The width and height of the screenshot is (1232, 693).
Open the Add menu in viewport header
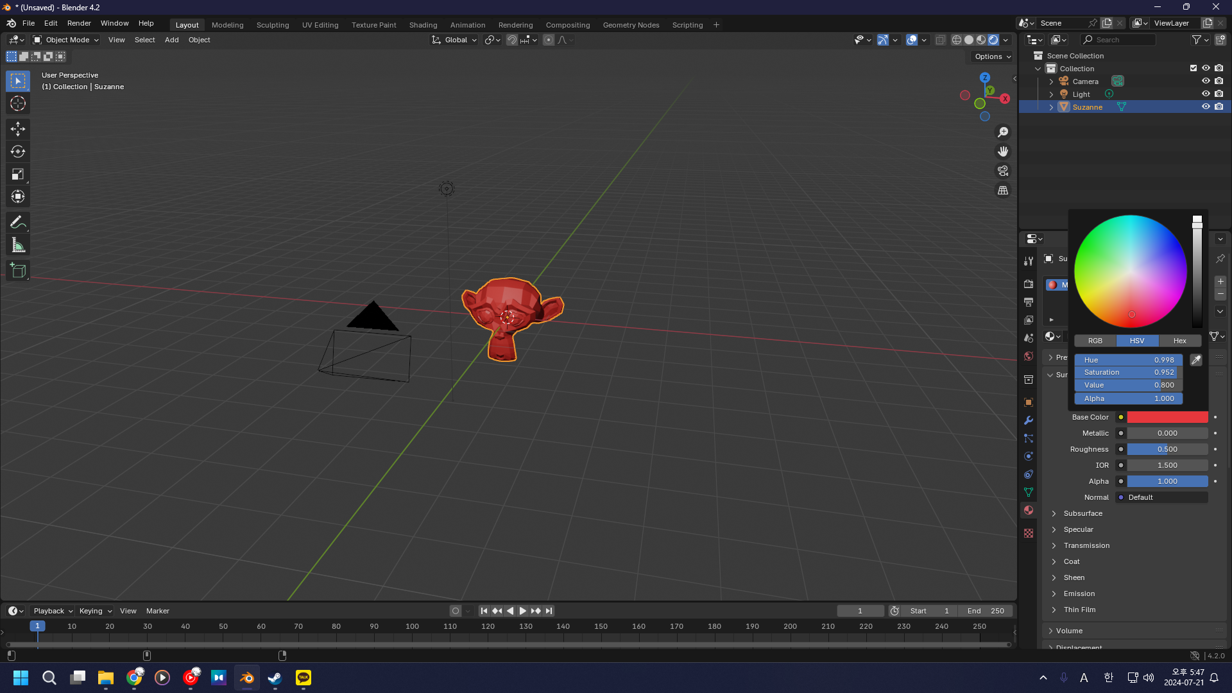[x=171, y=40]
